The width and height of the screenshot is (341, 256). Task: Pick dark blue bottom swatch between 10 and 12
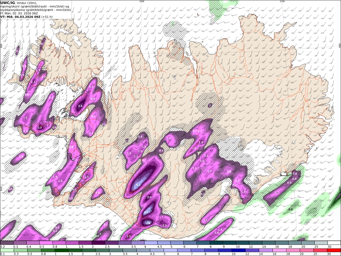(239, 250)
